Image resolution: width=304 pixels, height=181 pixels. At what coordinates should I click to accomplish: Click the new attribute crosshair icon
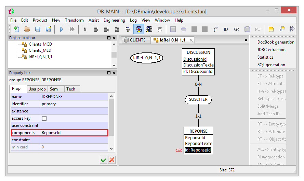coord(215,29)
